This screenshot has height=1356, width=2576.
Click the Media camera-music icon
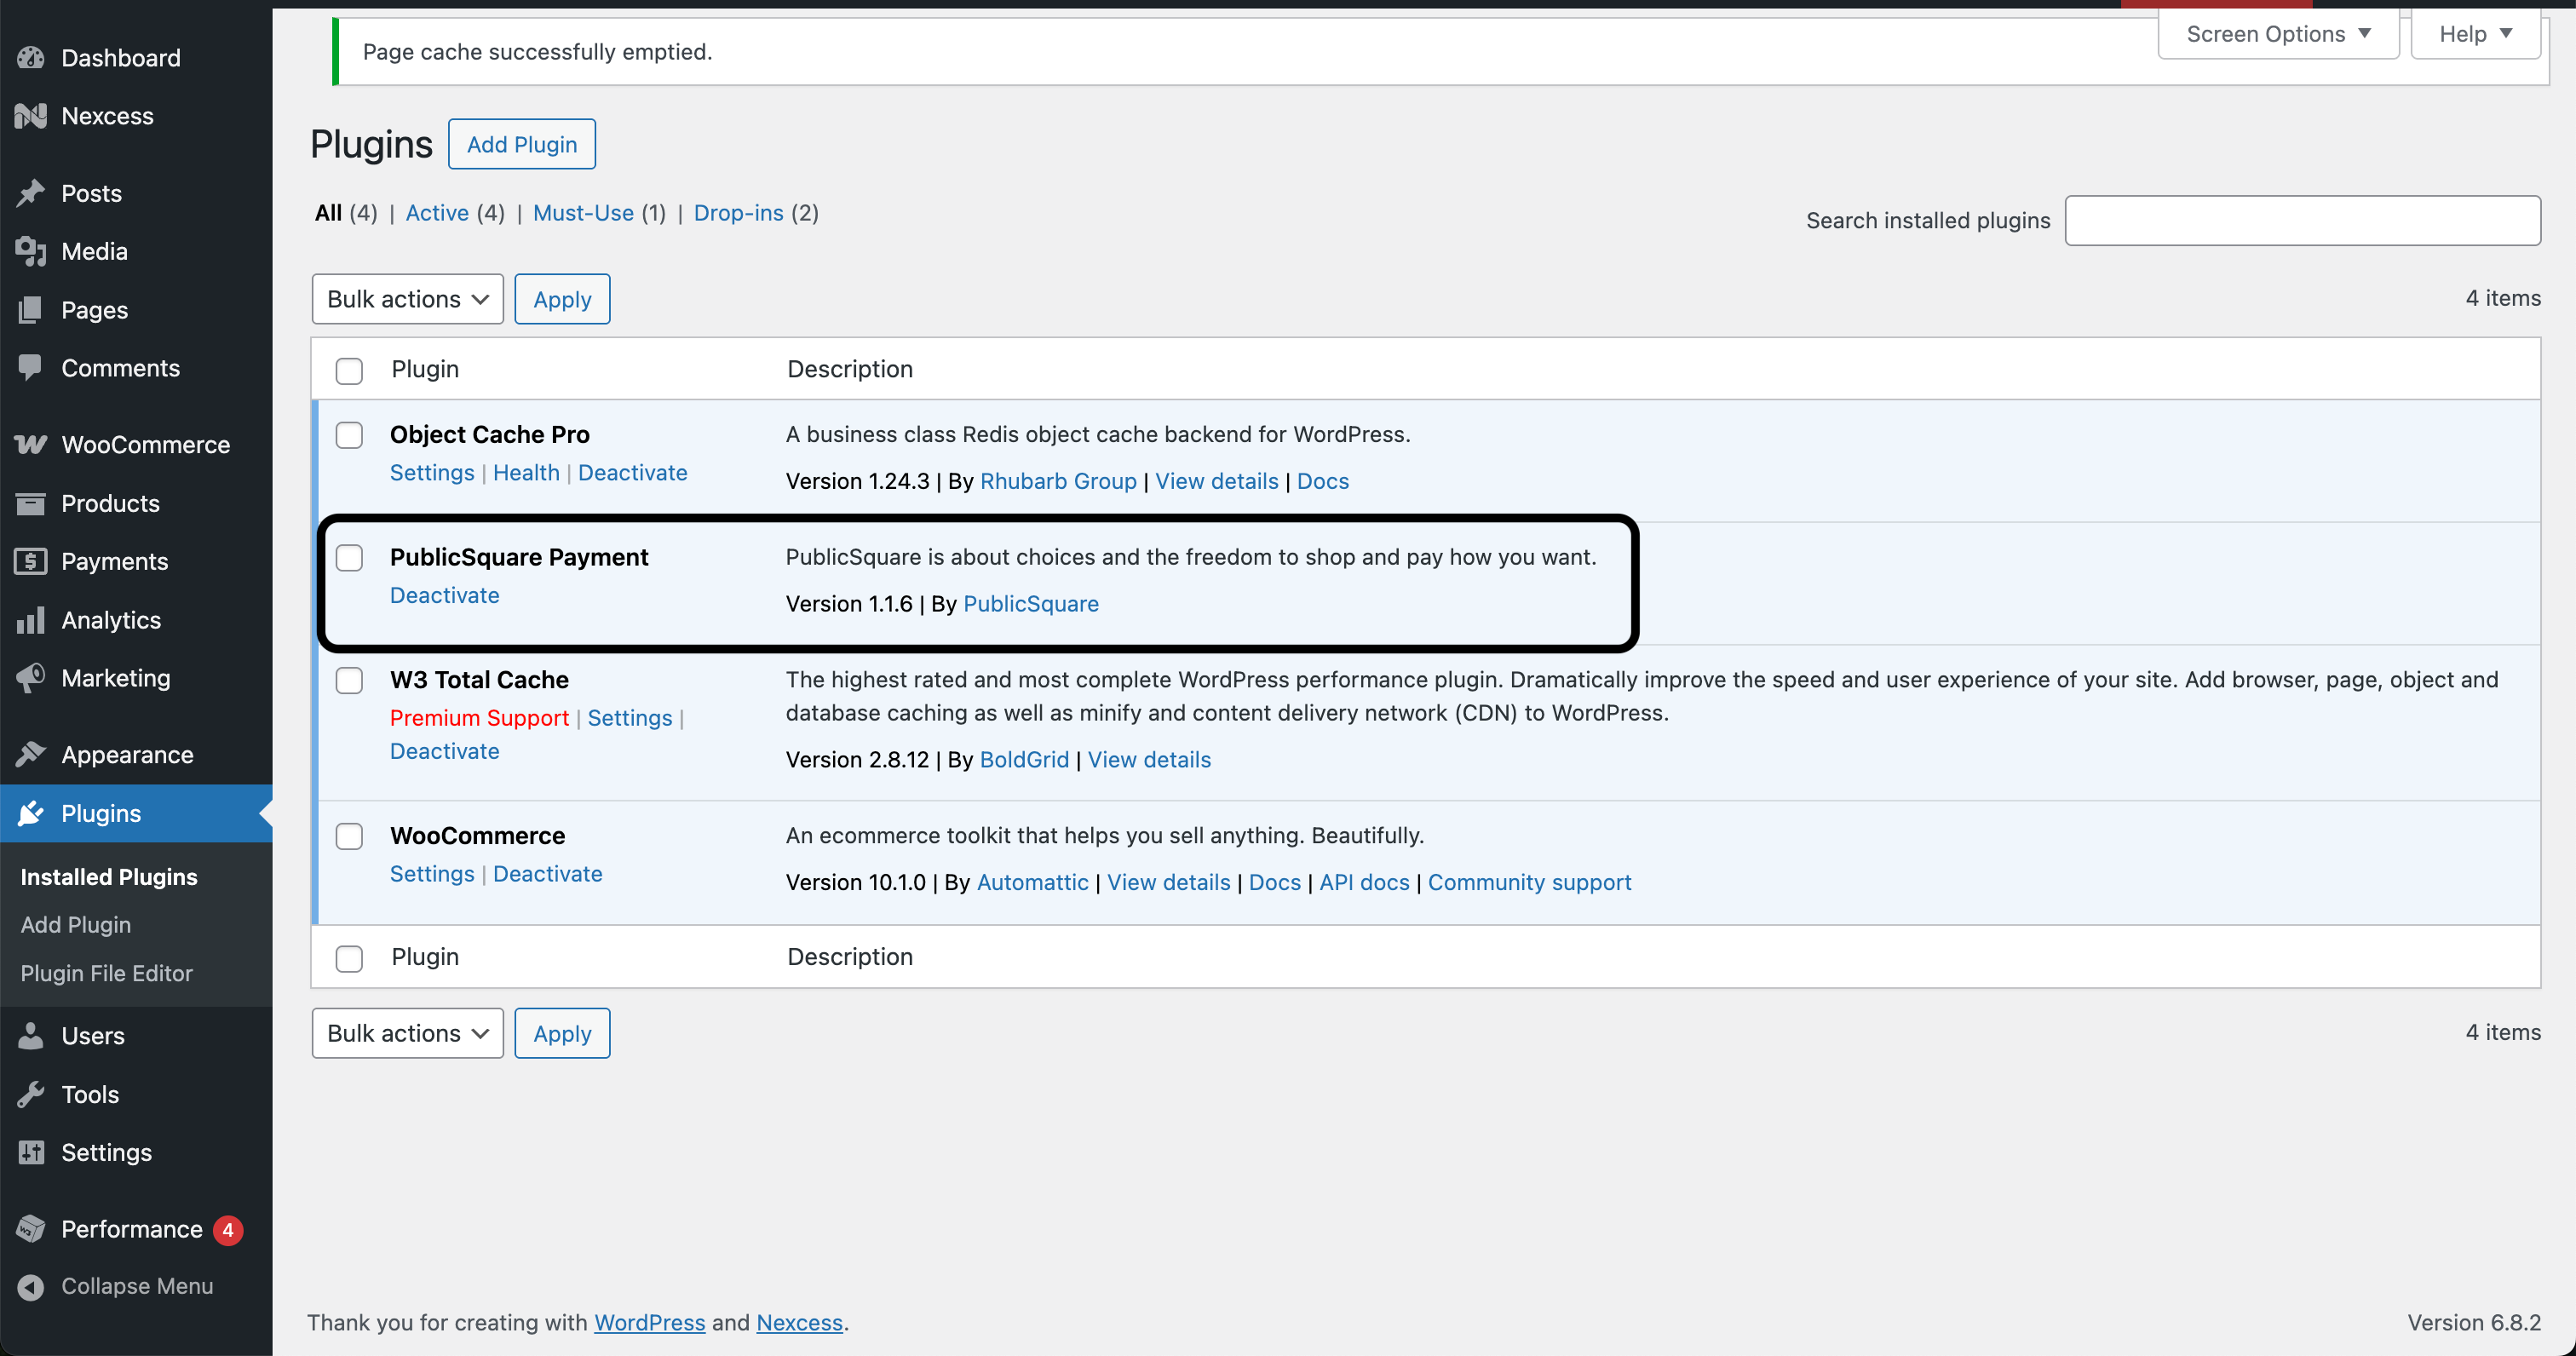coord(30,251)
